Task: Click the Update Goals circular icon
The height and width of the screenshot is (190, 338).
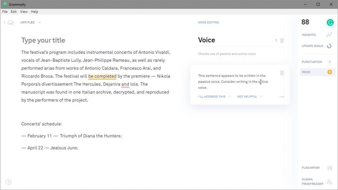Action: point(329,46)
